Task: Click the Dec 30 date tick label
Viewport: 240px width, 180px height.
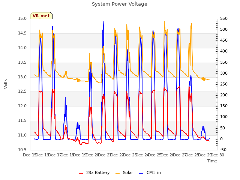Action: (x=217, y=155)
